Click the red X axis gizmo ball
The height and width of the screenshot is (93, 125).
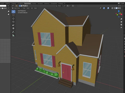click(x=121, y=14)
